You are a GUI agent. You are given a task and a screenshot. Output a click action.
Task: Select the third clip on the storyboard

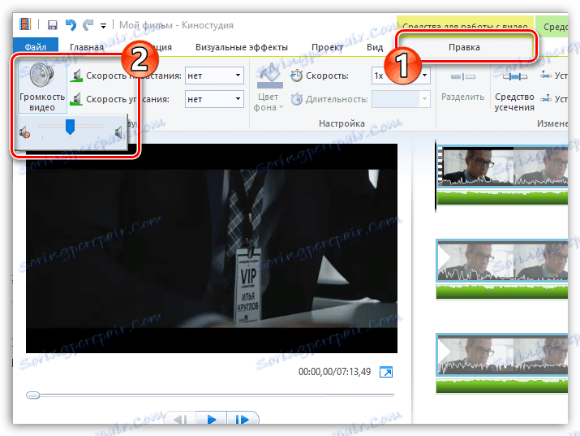pos(502,354)
